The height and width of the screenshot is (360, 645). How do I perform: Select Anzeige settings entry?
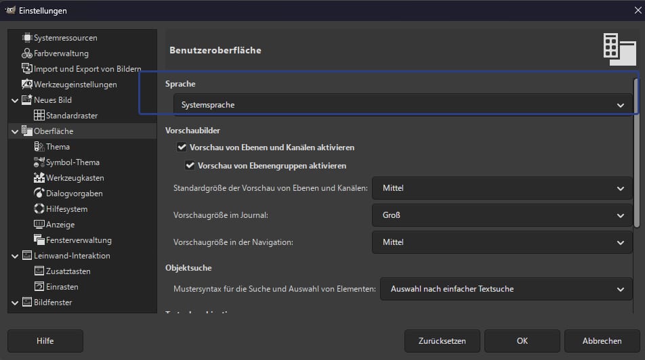pyautogui.click(x=60, y=225)
